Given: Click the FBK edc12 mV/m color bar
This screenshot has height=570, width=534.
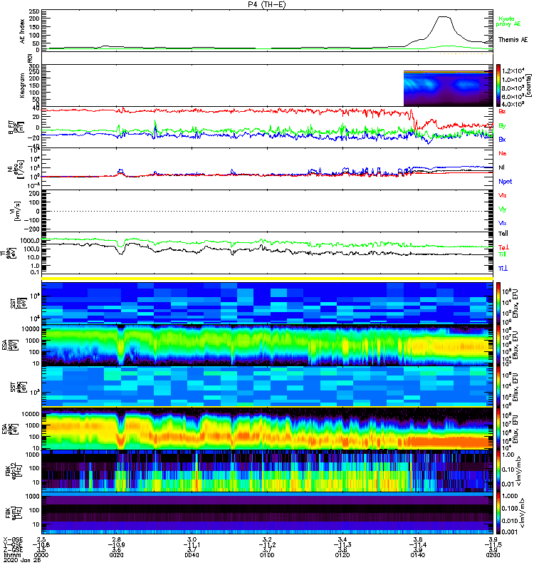Looking at the screenshot, I should click(498, 471).
